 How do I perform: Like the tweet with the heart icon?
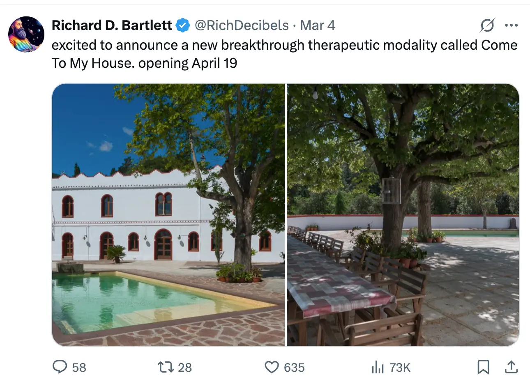click(x=272, y=367)
